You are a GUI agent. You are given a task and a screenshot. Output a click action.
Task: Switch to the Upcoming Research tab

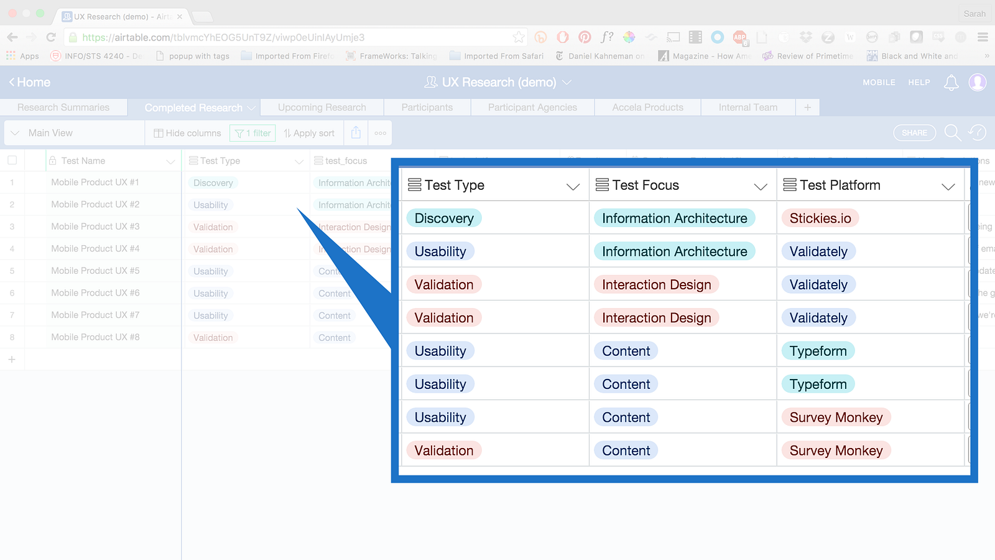322,107
